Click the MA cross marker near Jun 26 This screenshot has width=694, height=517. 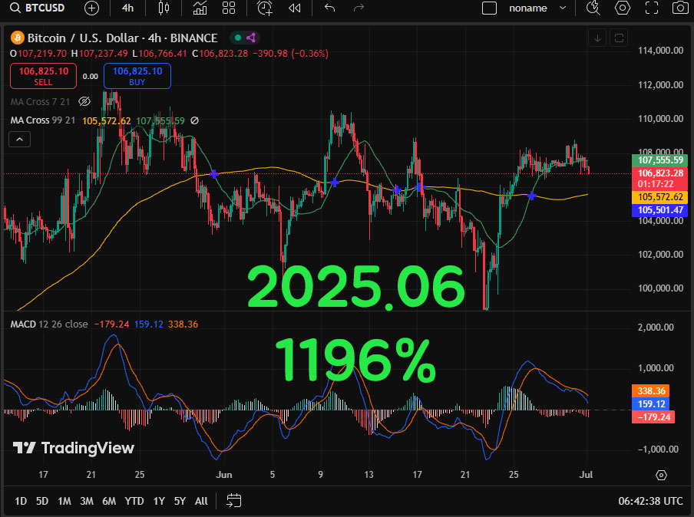click(x=532, y=196)
